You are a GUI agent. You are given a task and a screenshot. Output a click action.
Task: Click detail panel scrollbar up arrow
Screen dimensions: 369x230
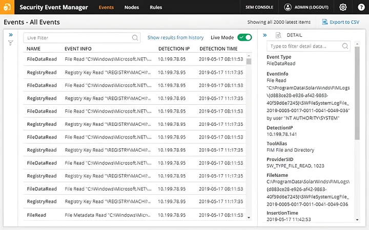click(357, 44)
